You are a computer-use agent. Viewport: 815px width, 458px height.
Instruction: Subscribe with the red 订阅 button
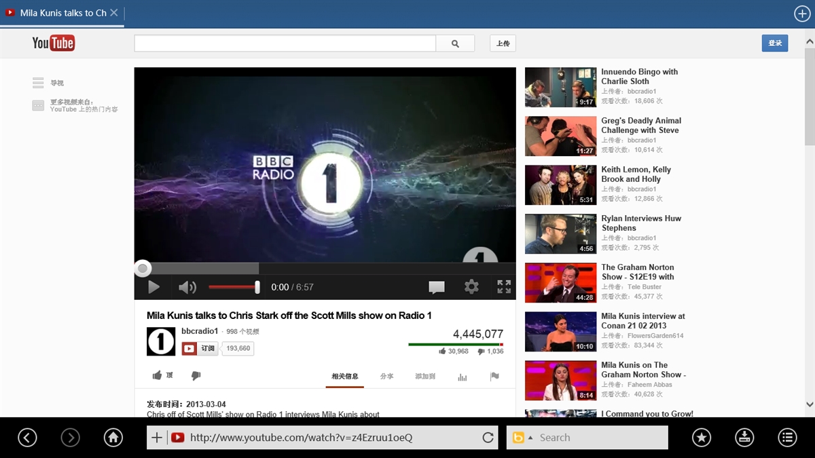click(x=200, y=349)
